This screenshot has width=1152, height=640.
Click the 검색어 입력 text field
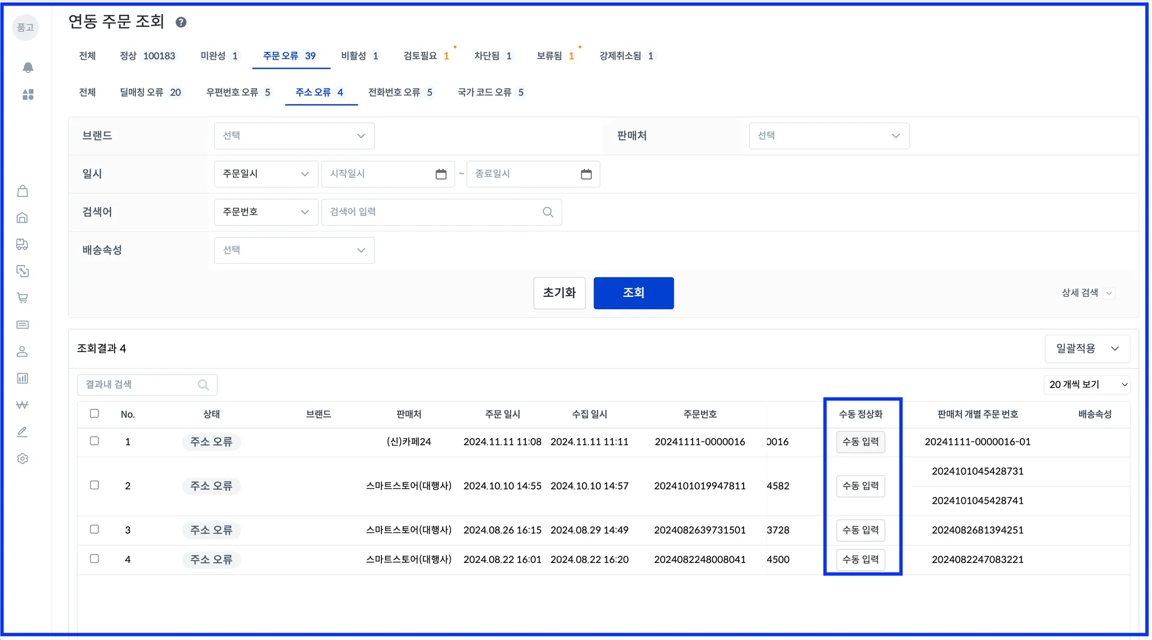coord(433,212)
